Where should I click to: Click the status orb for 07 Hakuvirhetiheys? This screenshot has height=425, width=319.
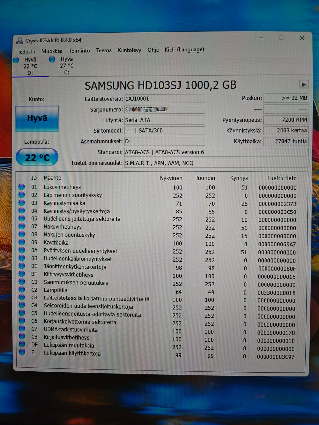22,226
